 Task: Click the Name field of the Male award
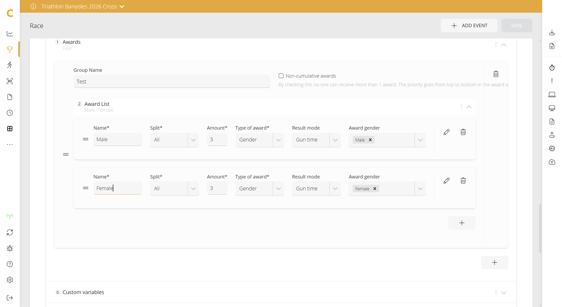pyautogui.click(x=118, y=139)
